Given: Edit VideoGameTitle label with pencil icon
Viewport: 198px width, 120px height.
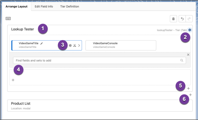Looking at the screenshot, I should pos(42,43).
